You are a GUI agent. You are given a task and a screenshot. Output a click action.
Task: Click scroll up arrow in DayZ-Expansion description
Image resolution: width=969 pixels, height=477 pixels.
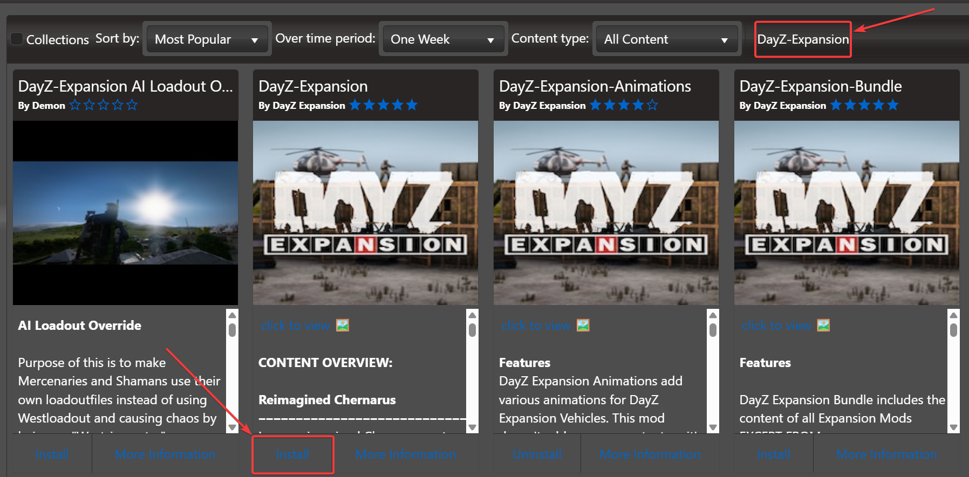[473, 315]
